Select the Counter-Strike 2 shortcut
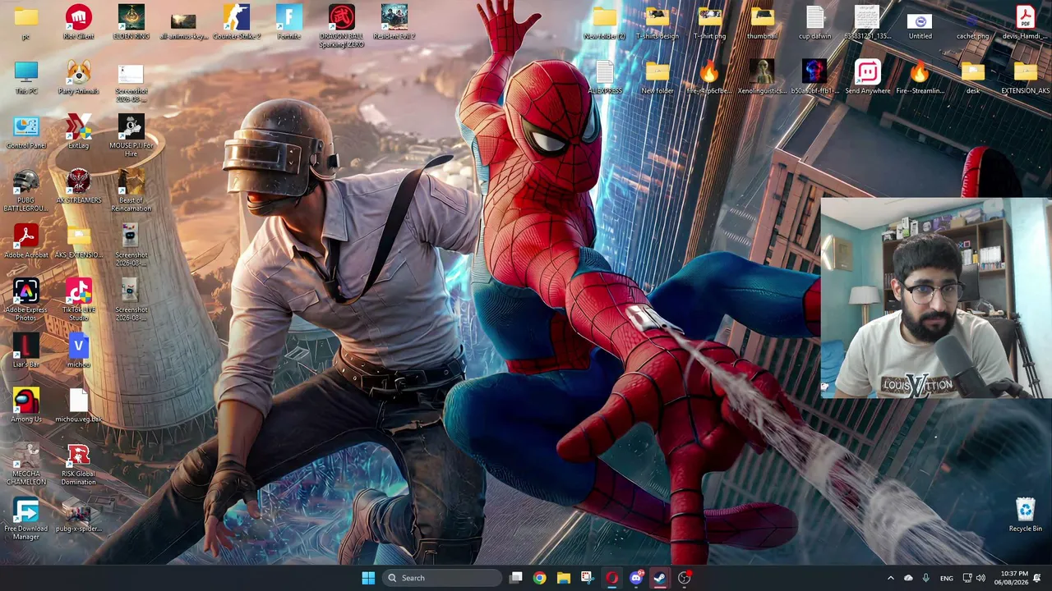 click(x=237, y=22)
